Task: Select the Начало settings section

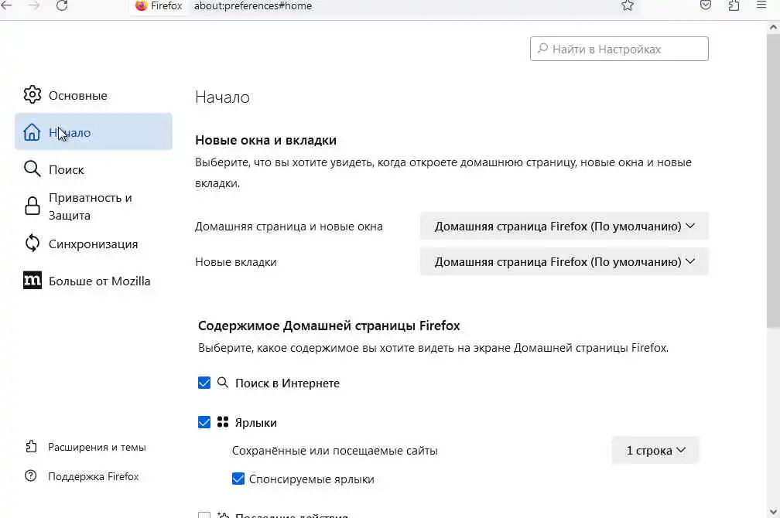Action: 94,131
